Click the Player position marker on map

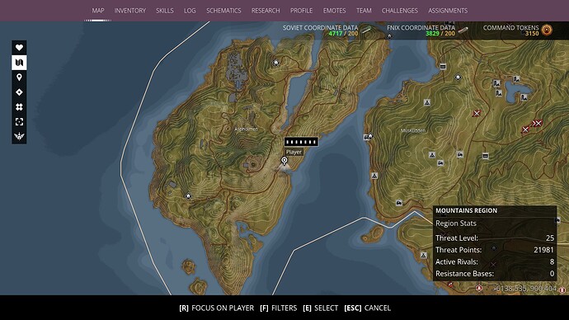[x=284, y=160]
